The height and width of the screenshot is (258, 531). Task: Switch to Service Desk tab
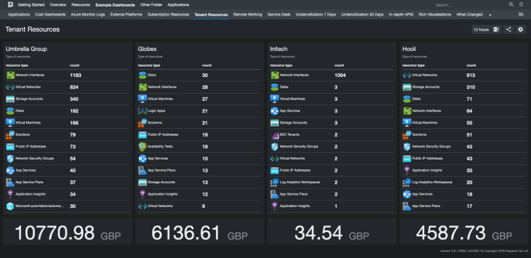click(x=279, y=15)
